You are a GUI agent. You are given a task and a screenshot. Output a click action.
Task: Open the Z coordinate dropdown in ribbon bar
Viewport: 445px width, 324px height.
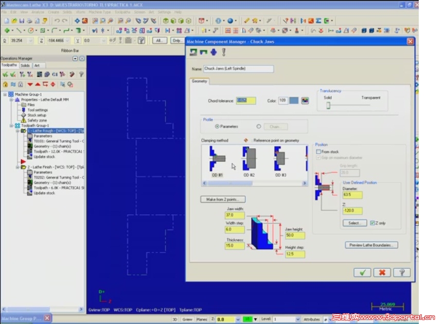[x=67, y=41]
